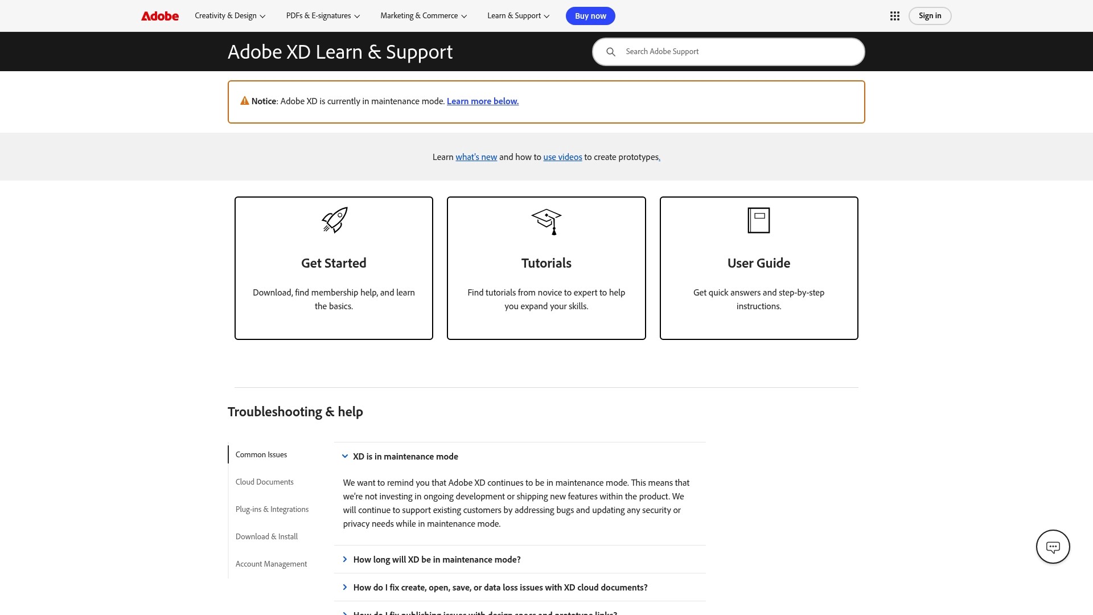Follow 'Learn more below.' link
Viewport: 1093px width, 615px height.
click(x=483, y=101)
